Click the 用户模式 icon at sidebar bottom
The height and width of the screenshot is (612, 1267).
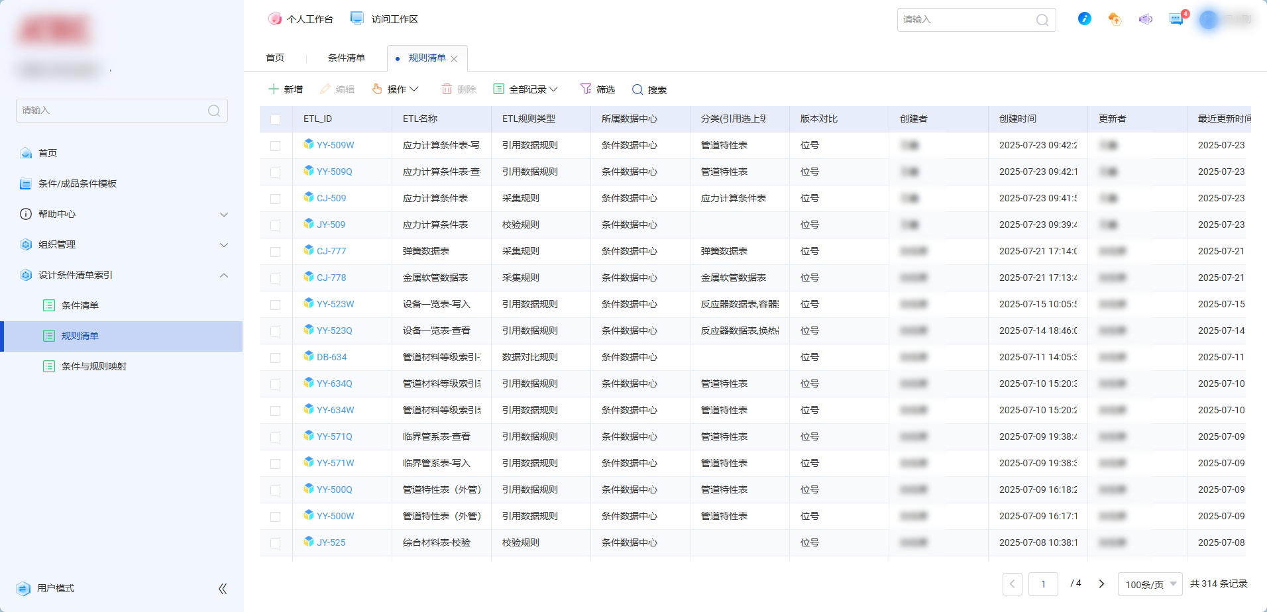click(x=23, y=588)
